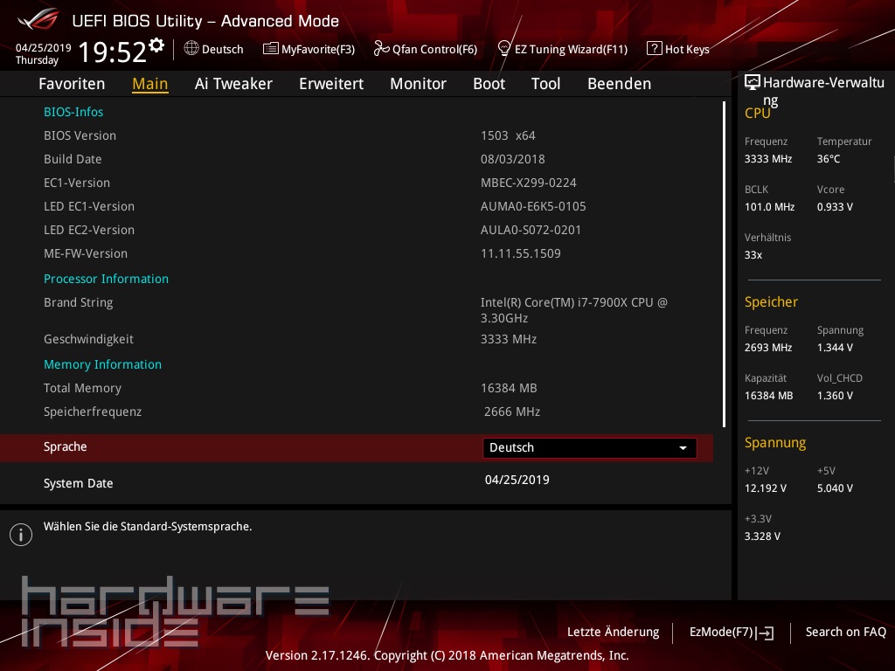Select the Sprache row label
The height and width of the screenshot is (671, 895).
coord(65,446)
